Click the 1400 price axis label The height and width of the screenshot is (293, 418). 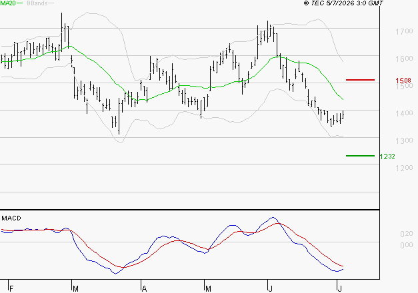pos(404,113)
